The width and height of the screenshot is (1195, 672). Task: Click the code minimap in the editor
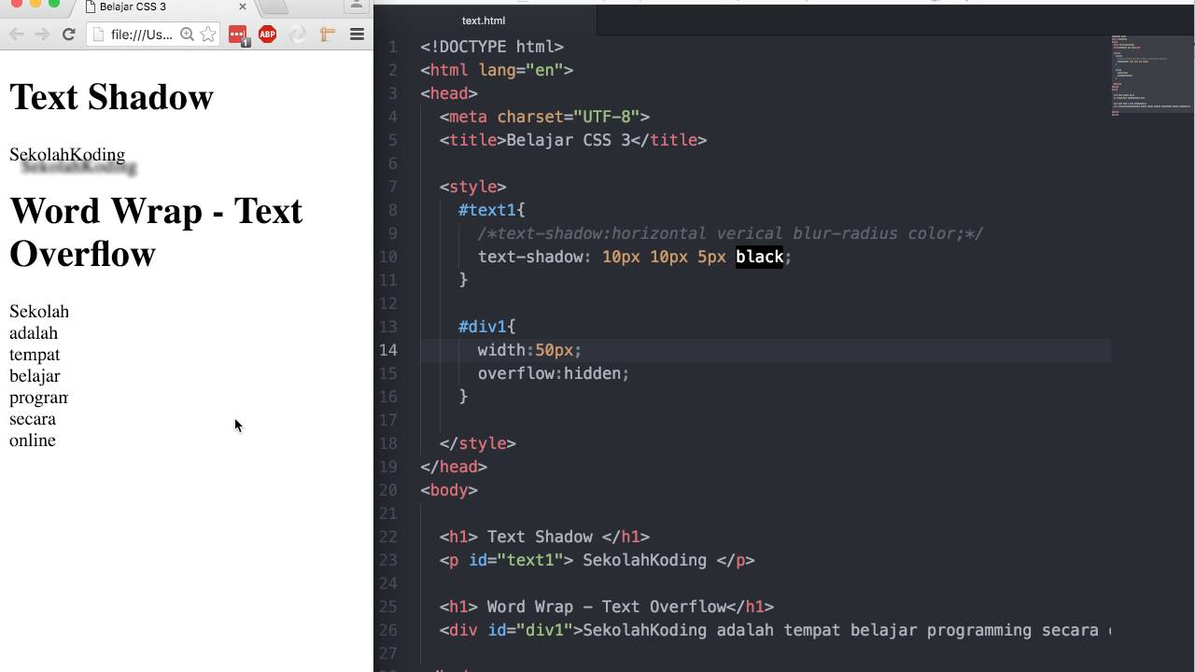(x=1152, y=77)
